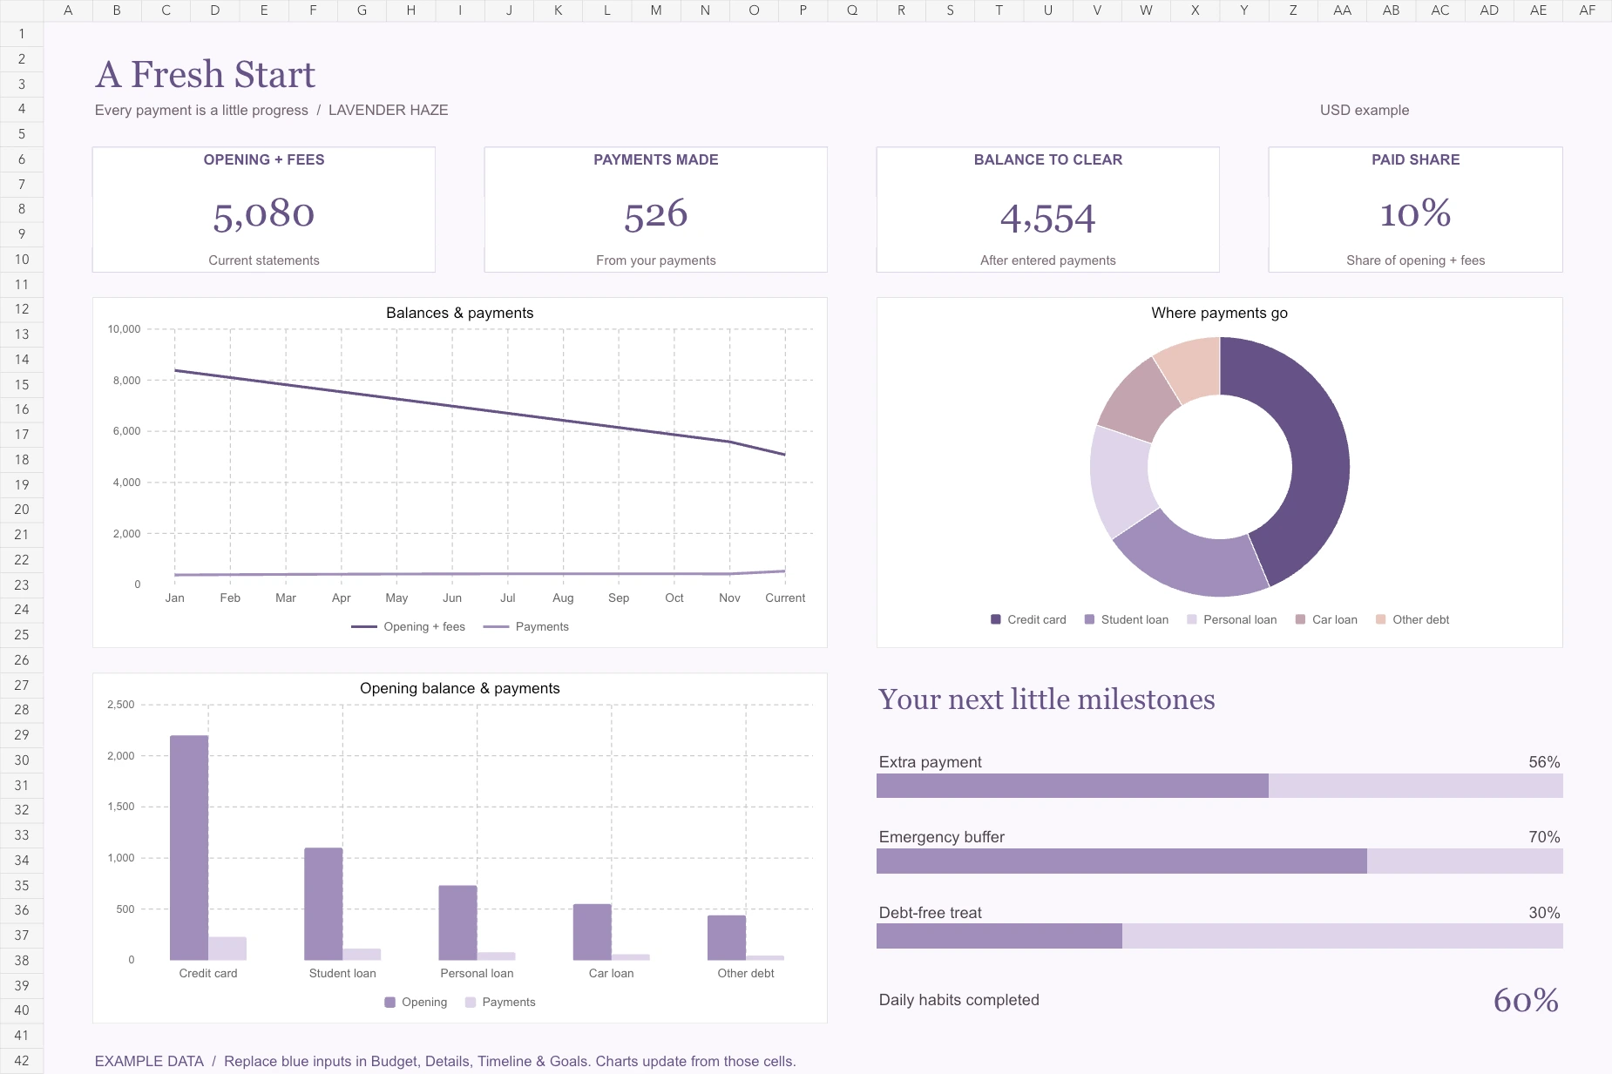Click the 70% Emergency buffer value

1544,837
